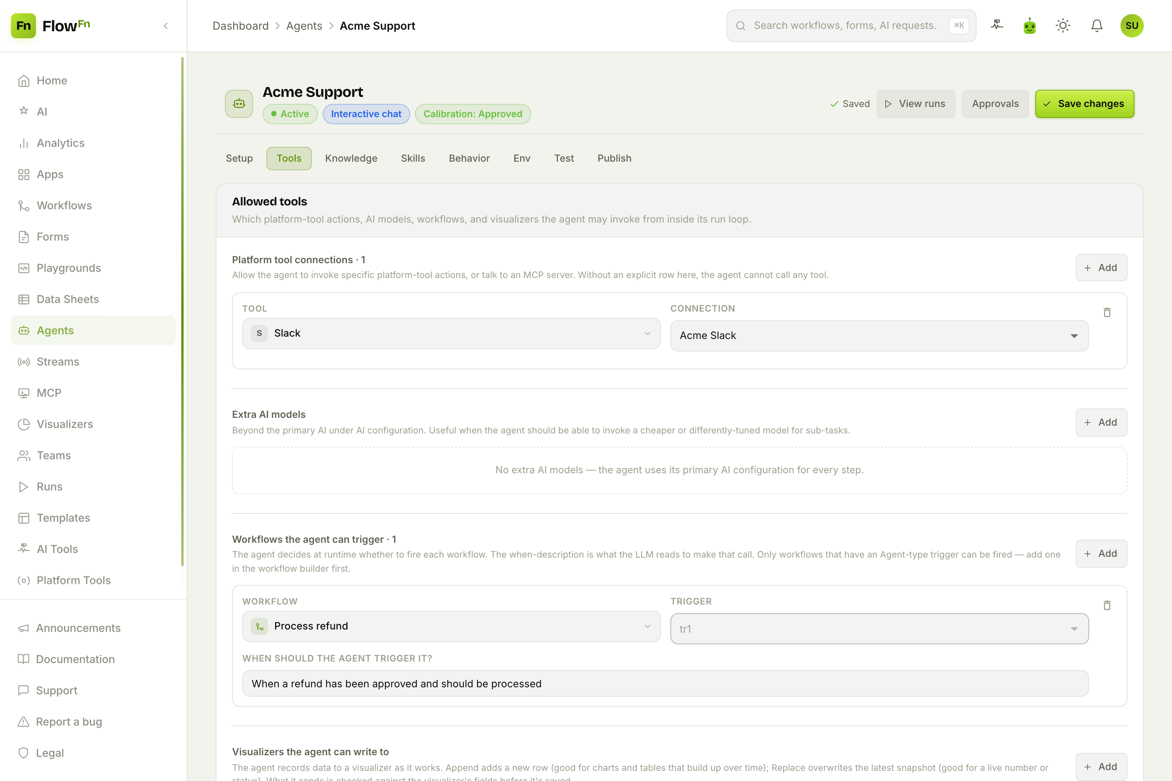This screenshot has height=781, width=1172.
Task: Go to Agents breadcrumb
Action: pos(304,25)
